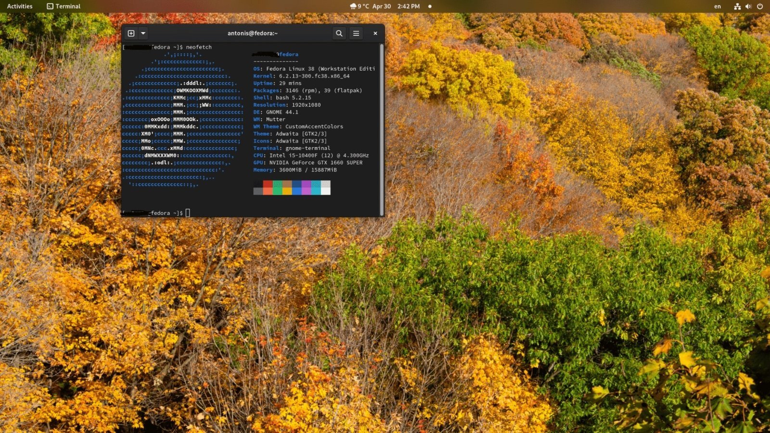Click the 'OS: Fedora Linux 38' line
The height and width of the screenshot is (433, 770).
tap(314, 69)
